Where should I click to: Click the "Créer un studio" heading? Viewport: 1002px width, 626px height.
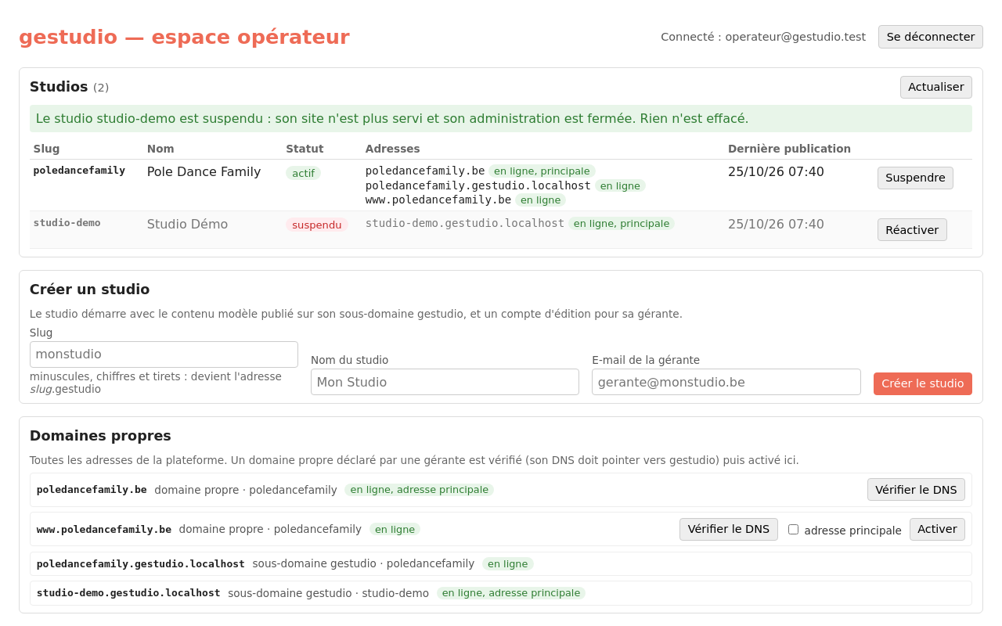[x=89, y=290]
